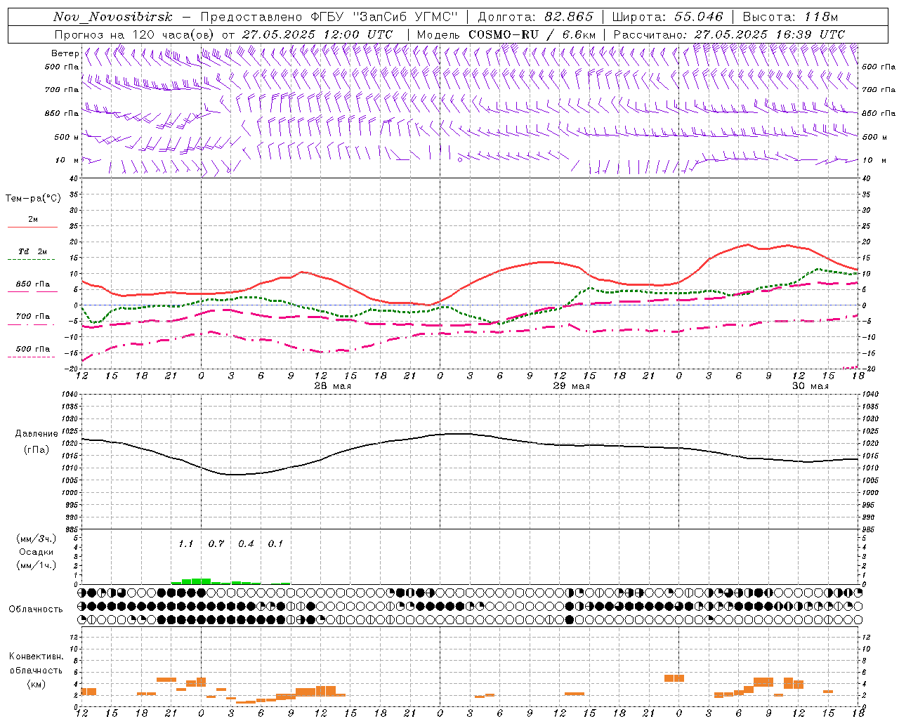Click the Td 2м dew point legend entry
This screenshot has width=899, height=719.
(32, 251)
